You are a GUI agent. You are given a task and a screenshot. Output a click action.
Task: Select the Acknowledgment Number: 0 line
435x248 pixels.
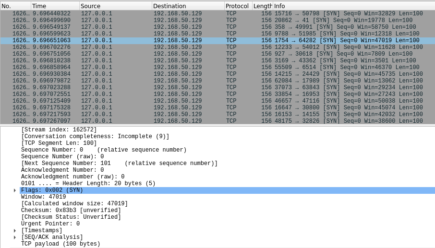coord(62,170)
